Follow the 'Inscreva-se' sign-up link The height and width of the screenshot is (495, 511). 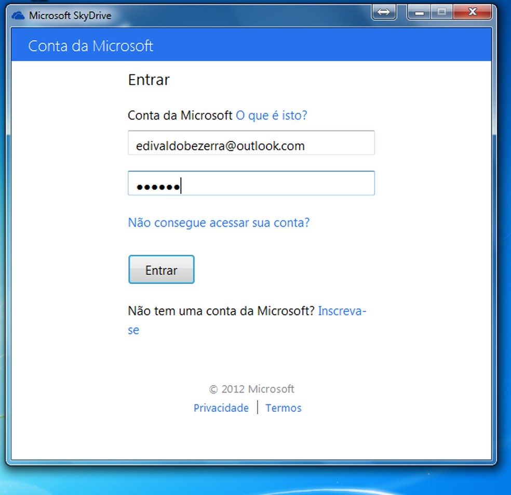tap(342, 311)
